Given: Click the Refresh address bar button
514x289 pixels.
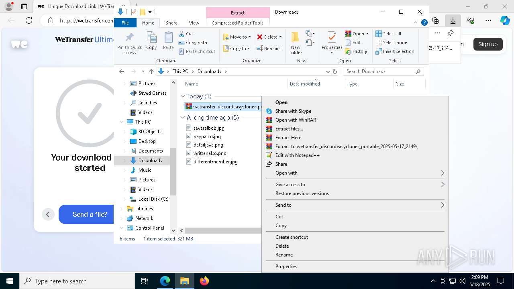Looking at the screenshot, I should click(335, 71).
